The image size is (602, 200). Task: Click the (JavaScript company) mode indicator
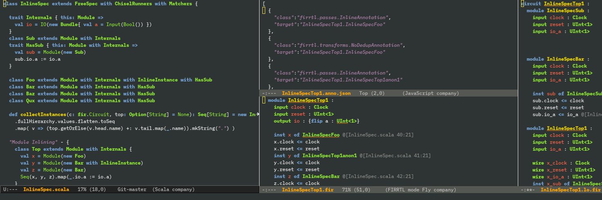point(431,93)
